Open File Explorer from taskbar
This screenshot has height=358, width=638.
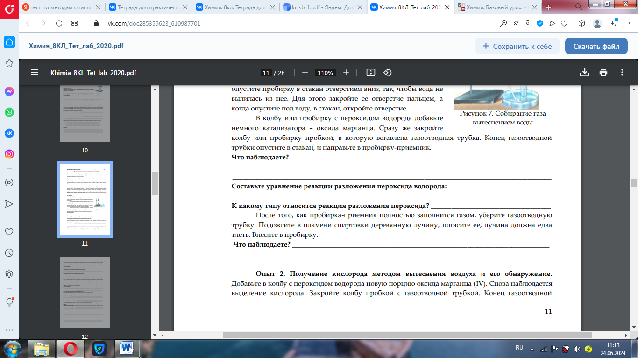tap(42, 349)
